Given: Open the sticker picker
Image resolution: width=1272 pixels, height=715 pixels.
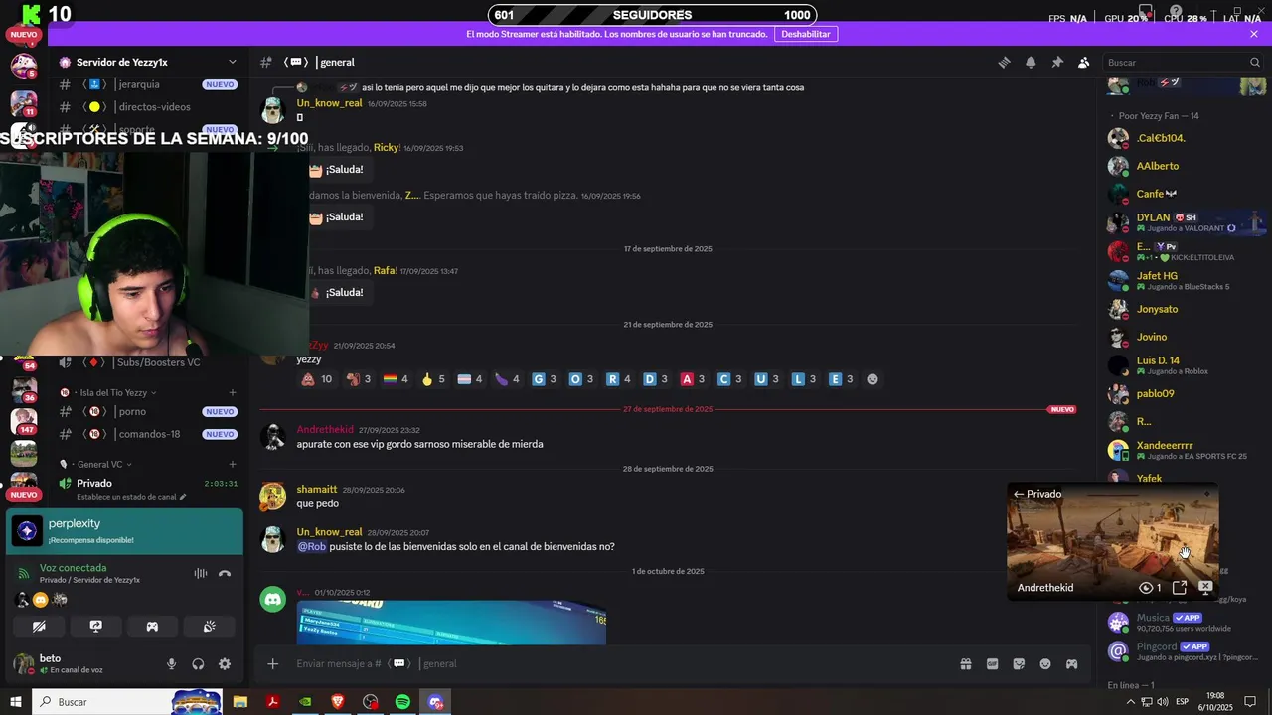Looking at the screenshot, I should (1019, 663).
